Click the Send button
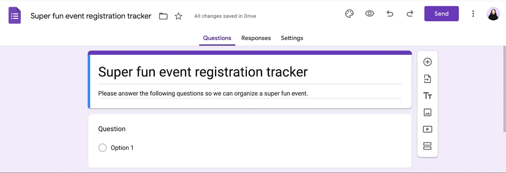 tap(441, 14)
